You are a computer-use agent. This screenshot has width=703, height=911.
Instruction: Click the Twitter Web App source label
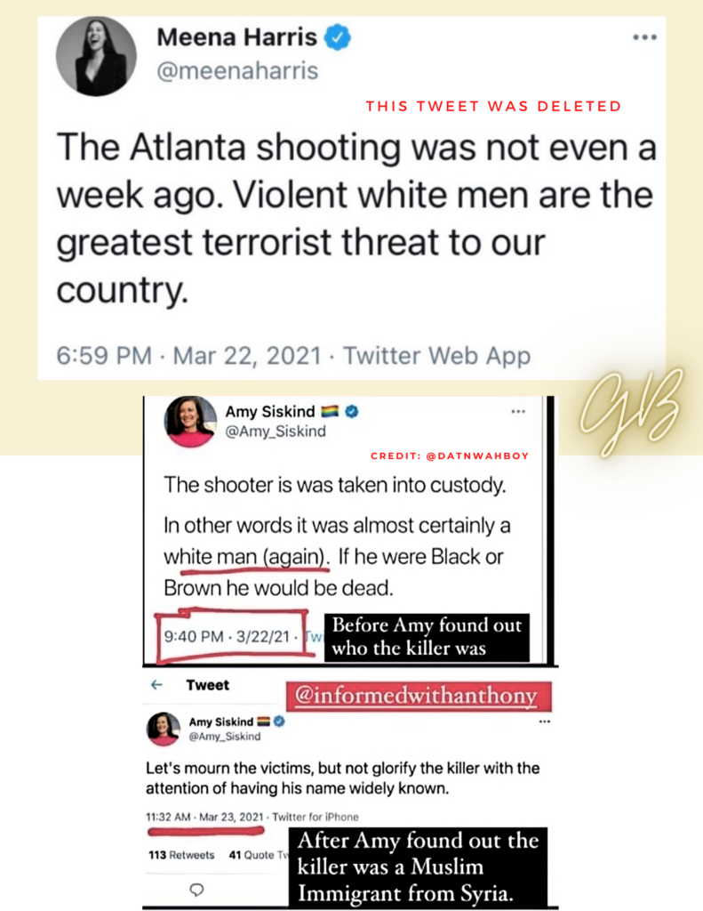click(436, 356)
